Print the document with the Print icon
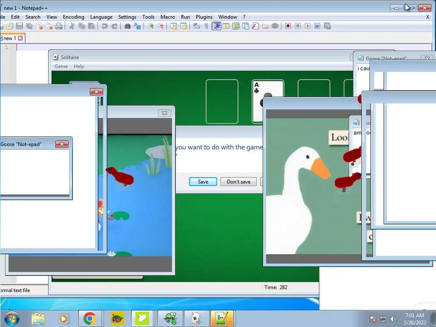This screenshot has width=436, height=327. pos(59,26)
